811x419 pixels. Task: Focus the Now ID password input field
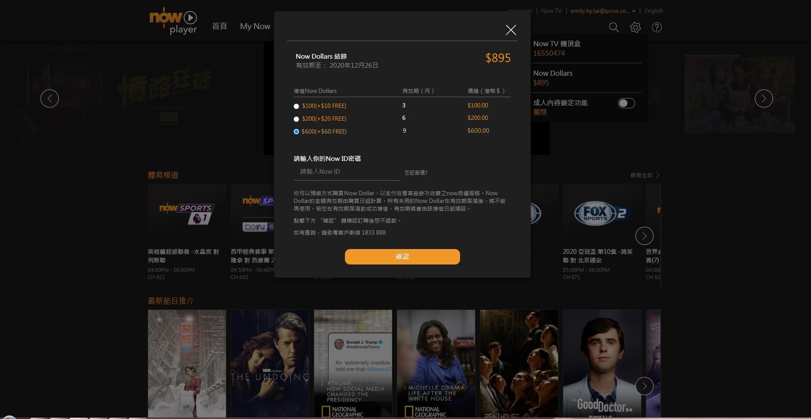pyautogui.click(x=347, y=172)
